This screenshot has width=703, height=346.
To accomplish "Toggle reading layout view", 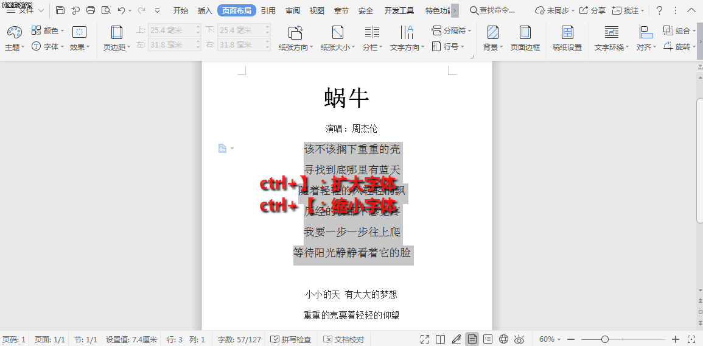I will click(440, 339).
